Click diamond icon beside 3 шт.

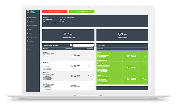point(120,34)
